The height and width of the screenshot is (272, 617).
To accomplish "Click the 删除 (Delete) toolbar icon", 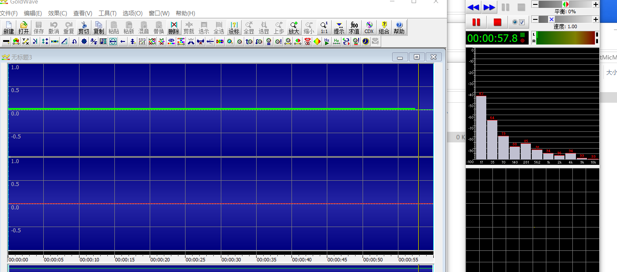I will click(174, 27).
